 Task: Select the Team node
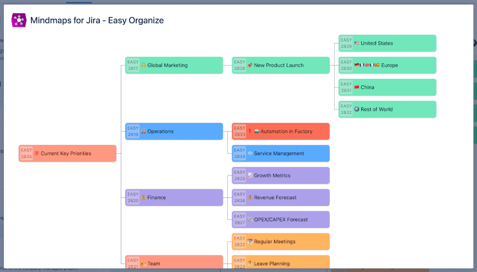point(174,262)
